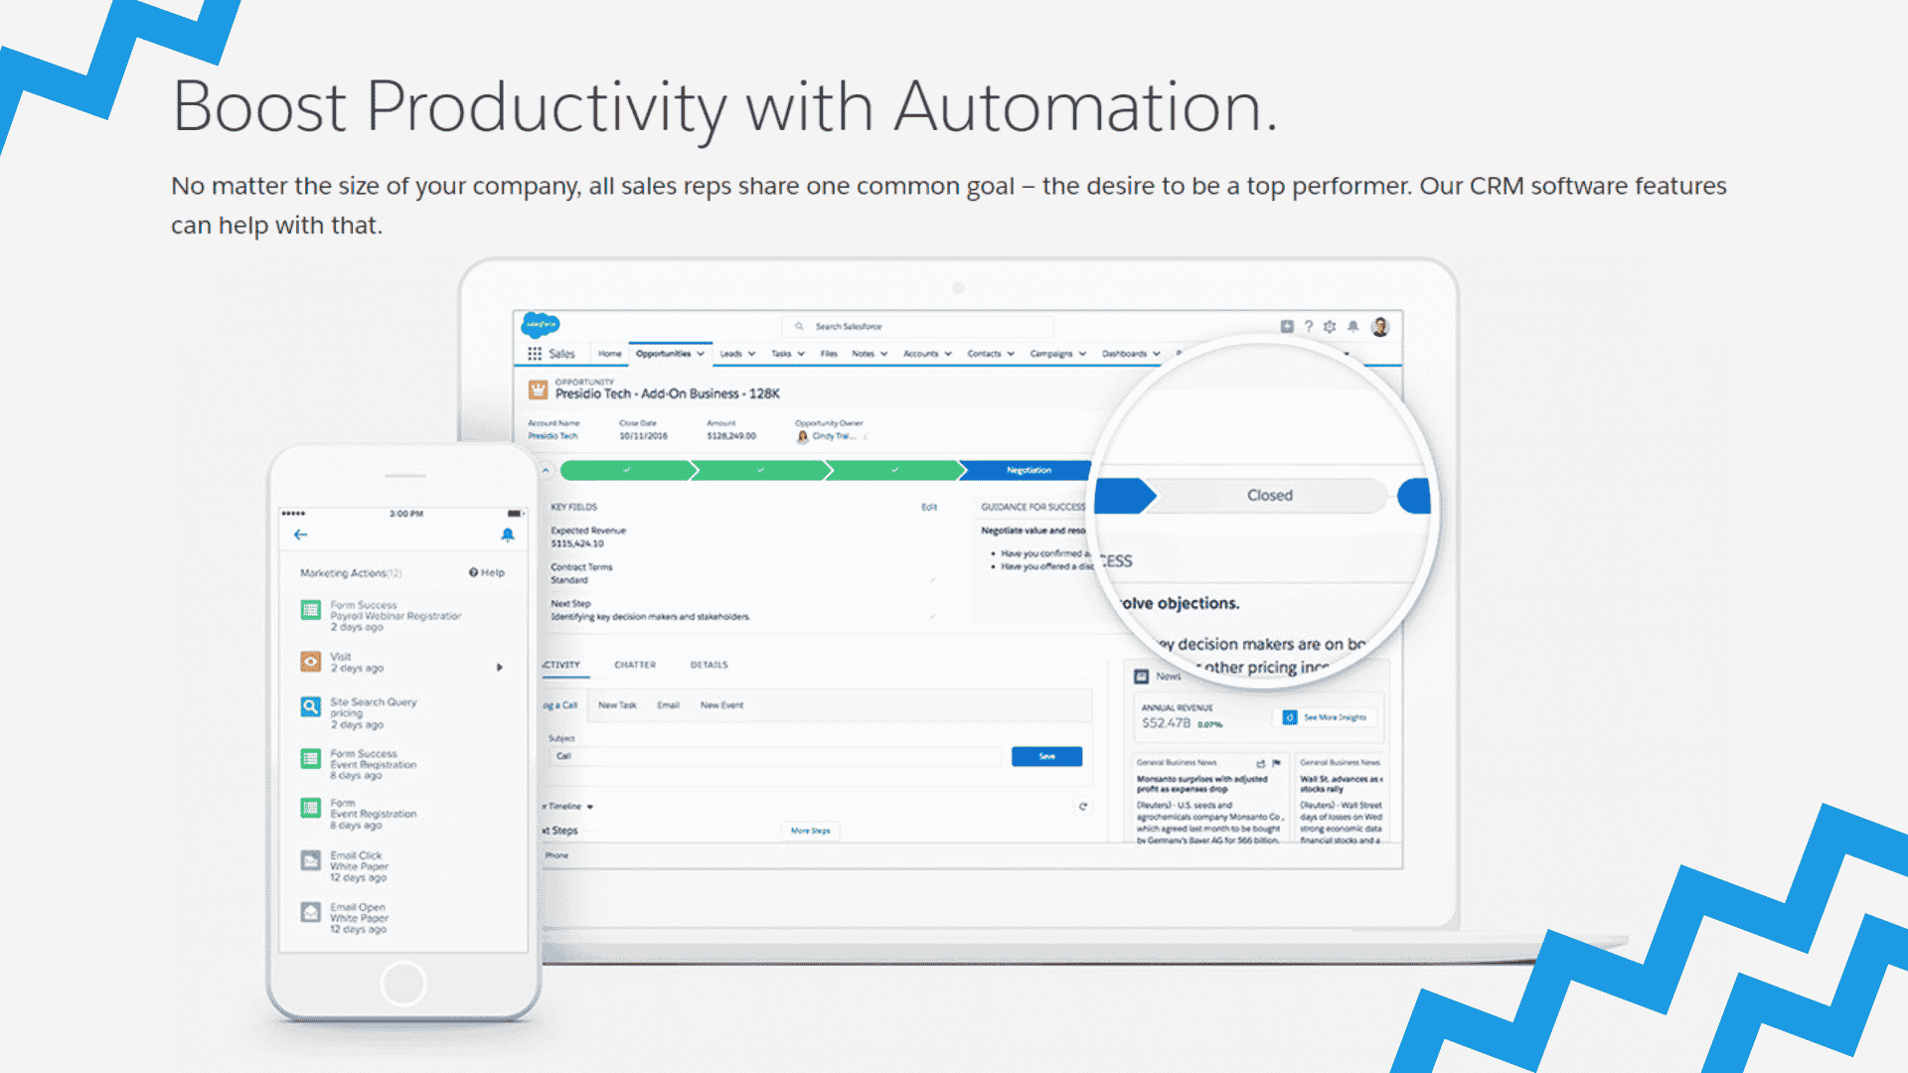This screenshot has width=1908, height=1073.
Task: Expand the Contacts dropdown arrow
Action: tap(1011, 354)
